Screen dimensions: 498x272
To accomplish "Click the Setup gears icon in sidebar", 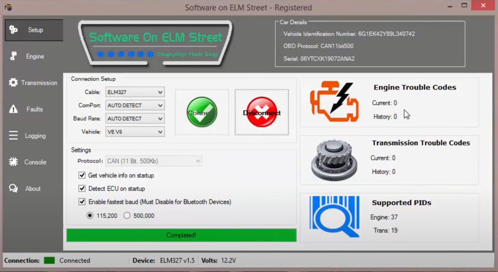I will point(13,30).
